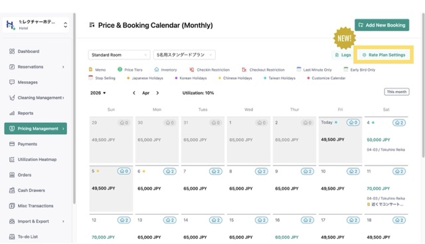Click the Payments card icon
Viewport: 425px width, 244px height.
pyautogui.click(x=12, y=144)
